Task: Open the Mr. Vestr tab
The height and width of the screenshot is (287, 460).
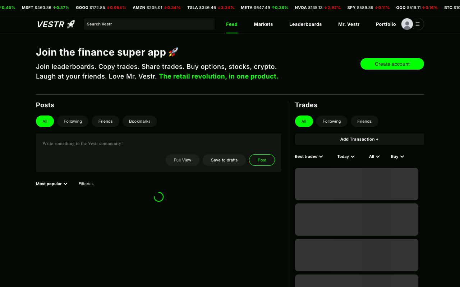Action: (x=349, y=24)
